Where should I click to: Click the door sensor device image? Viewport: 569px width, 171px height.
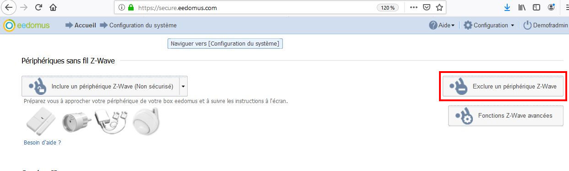(41, 121)
